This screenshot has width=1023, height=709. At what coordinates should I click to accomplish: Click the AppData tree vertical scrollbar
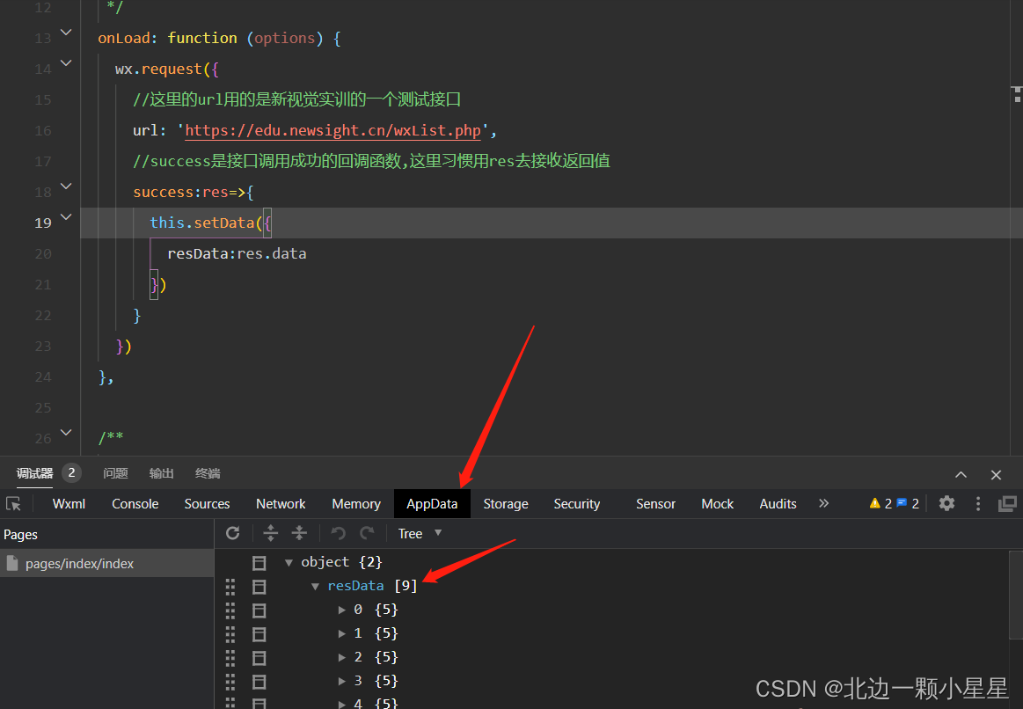click(x=1016, y=595)
